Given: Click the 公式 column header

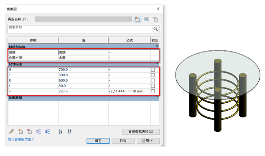Looking at the screenshot, I should (x=129, y=40).
